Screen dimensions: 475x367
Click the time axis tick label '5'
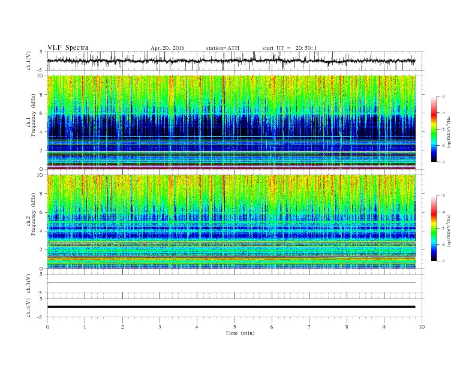coord(235,327)
